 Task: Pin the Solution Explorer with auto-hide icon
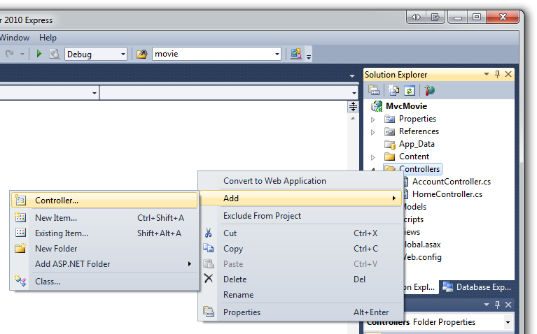(x=498, y=74)
